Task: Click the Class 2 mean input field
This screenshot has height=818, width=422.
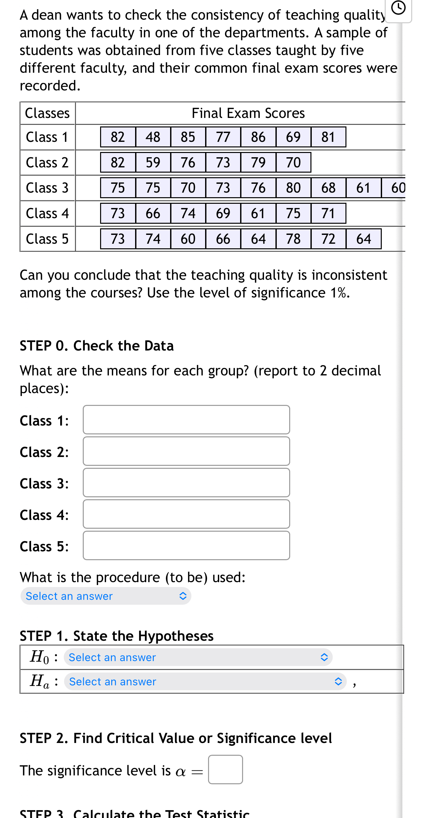Action: (186, 451)
